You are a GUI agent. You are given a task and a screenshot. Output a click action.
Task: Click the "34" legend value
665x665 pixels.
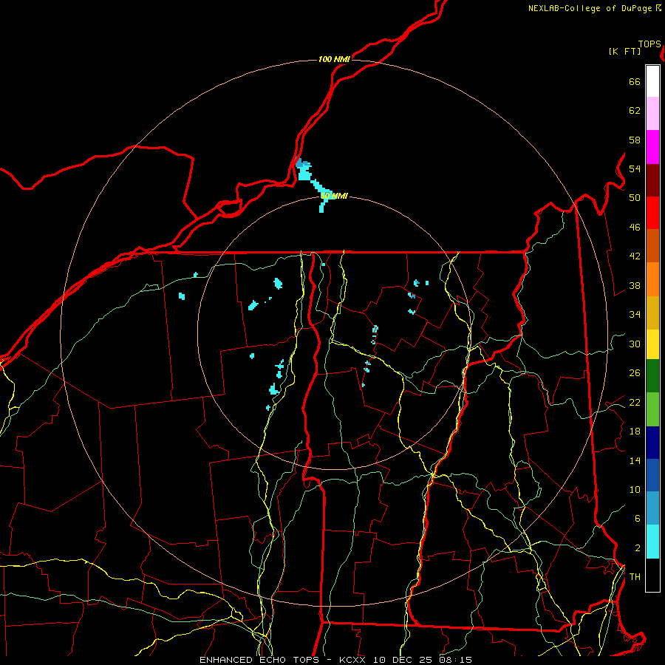pos(635,315)
